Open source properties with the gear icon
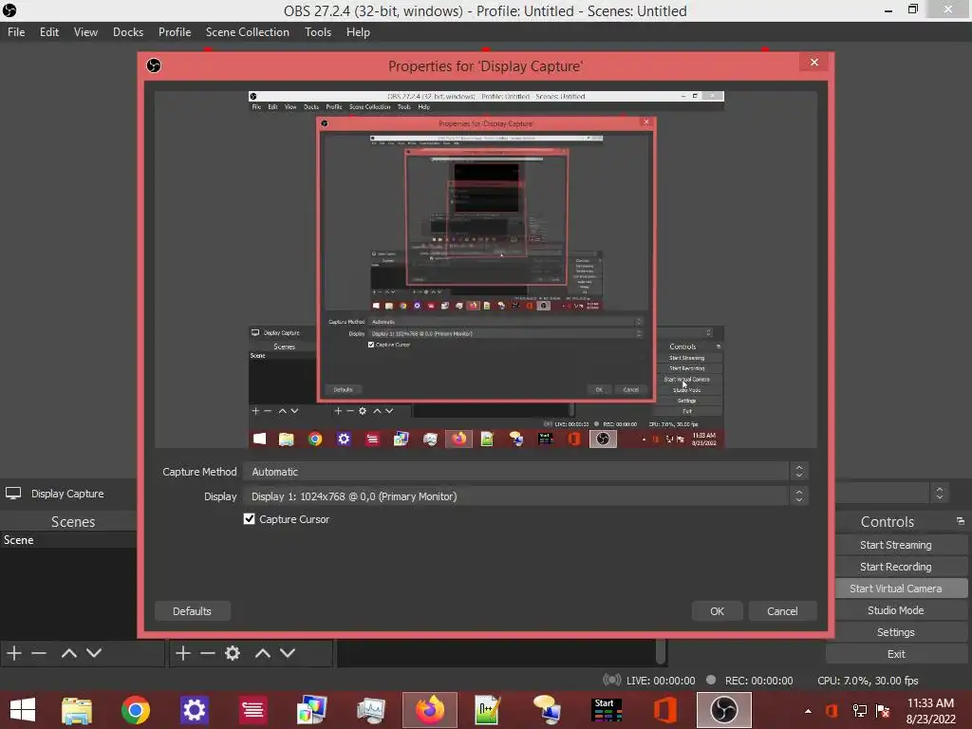Image resolution: width=972 pixels, height=729 pixels. pos(233,653)
